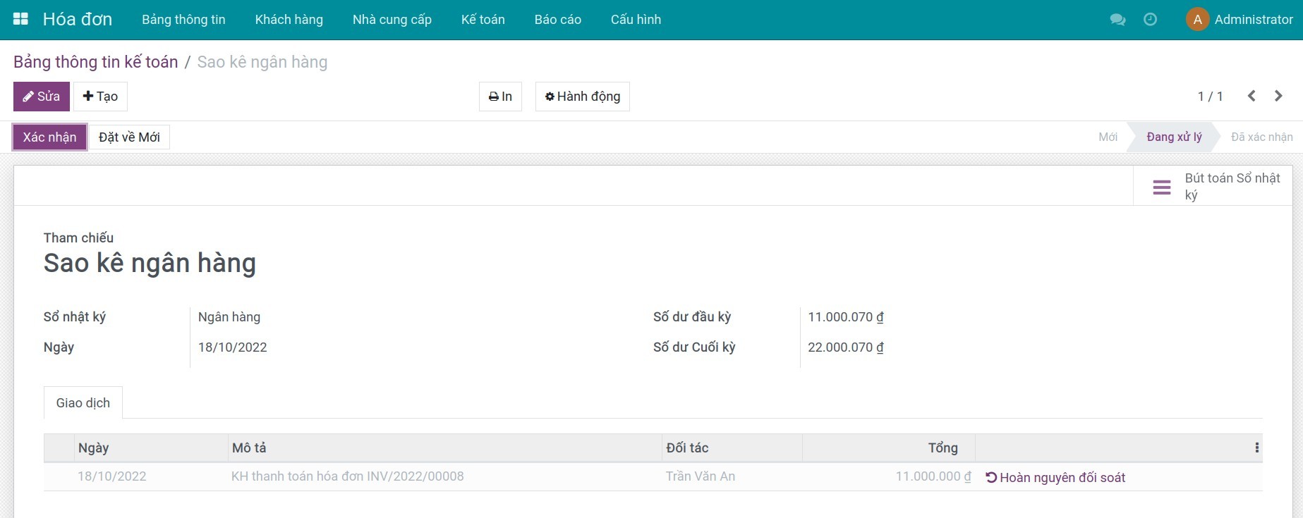Sort table by Ngày column header
Screen dimensions: 1303x518
[93, 448]
